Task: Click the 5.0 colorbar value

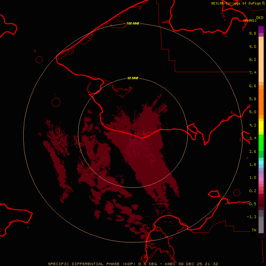Action: coord(253,112)
